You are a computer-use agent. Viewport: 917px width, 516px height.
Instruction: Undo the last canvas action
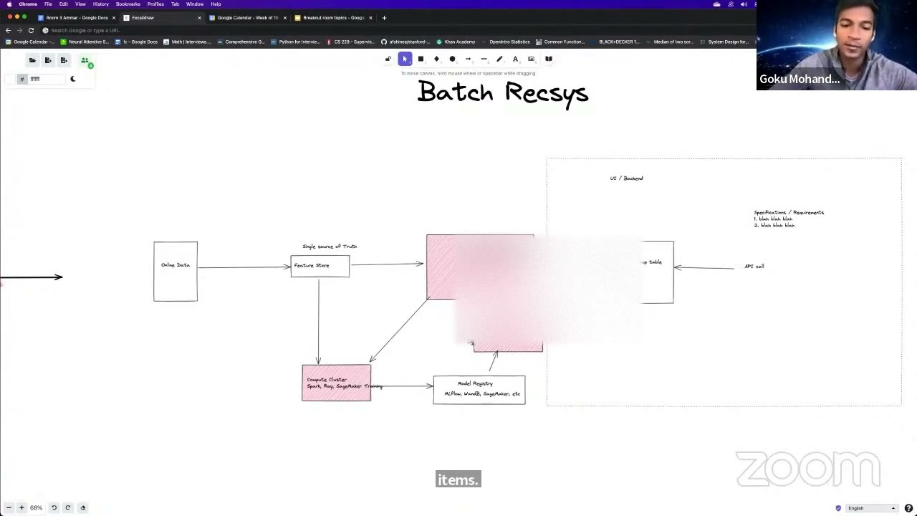tap(54, 507)
